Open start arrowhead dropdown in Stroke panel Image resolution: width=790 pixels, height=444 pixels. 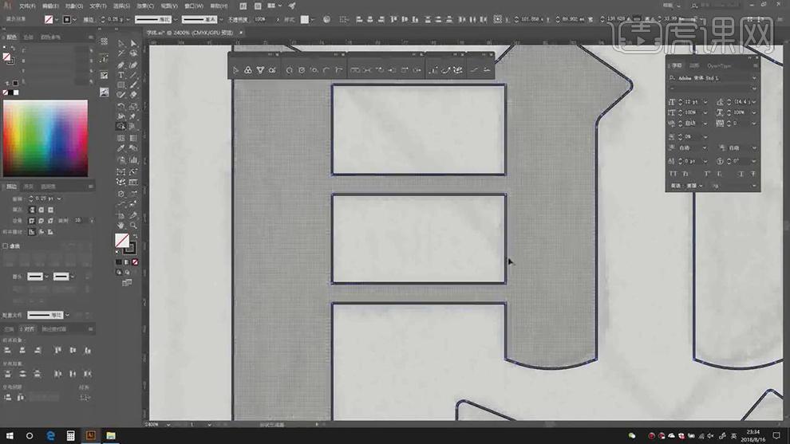click(45, 277)
